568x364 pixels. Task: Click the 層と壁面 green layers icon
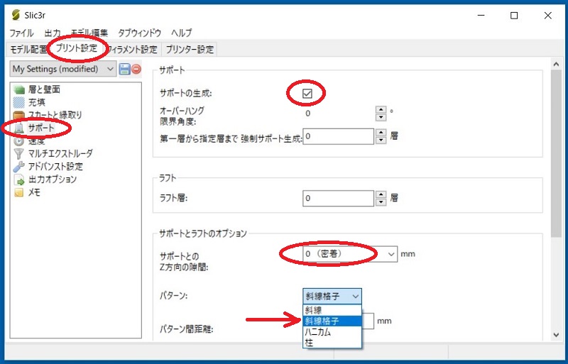point(19,89)
